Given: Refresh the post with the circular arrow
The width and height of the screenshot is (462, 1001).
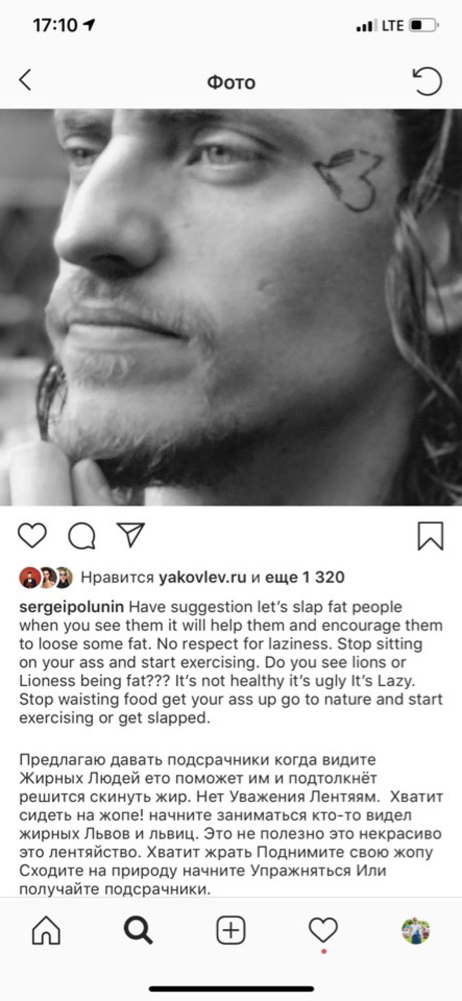Looking at the screenshot, I should [x=427, y=81].
